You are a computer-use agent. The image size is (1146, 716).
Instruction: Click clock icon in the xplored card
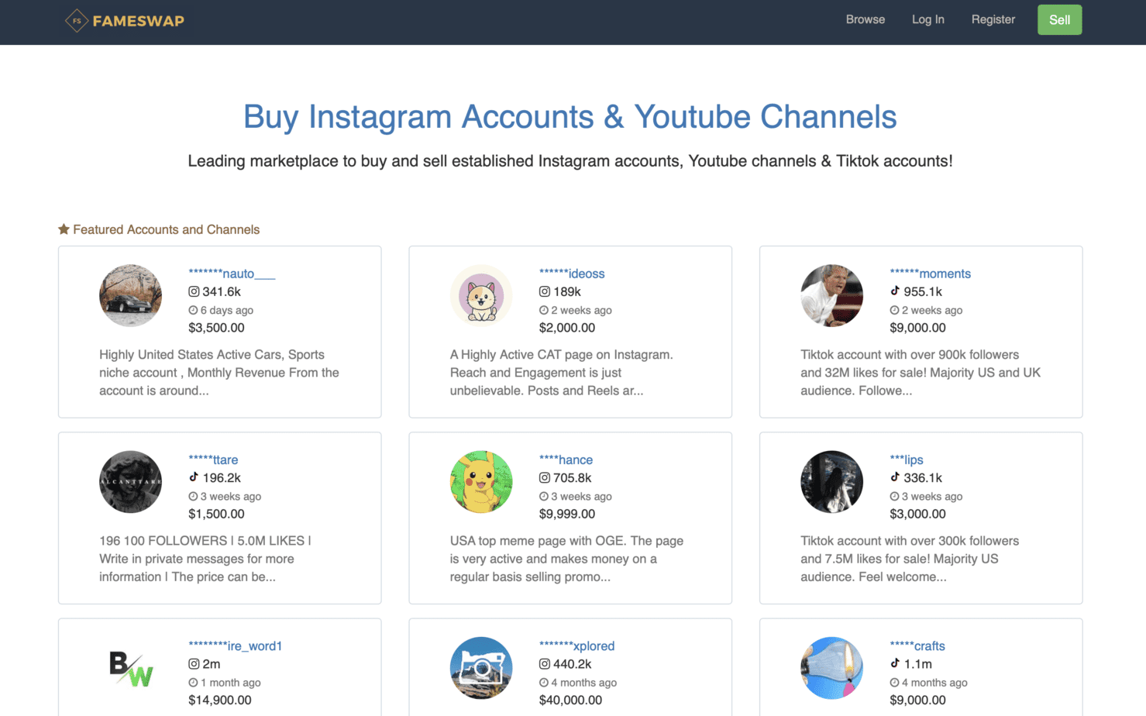[x=544, y=683]
